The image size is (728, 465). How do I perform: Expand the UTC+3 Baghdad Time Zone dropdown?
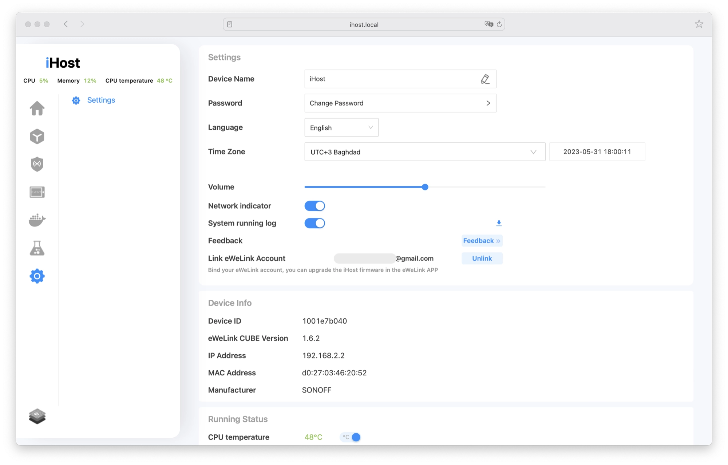425,152
